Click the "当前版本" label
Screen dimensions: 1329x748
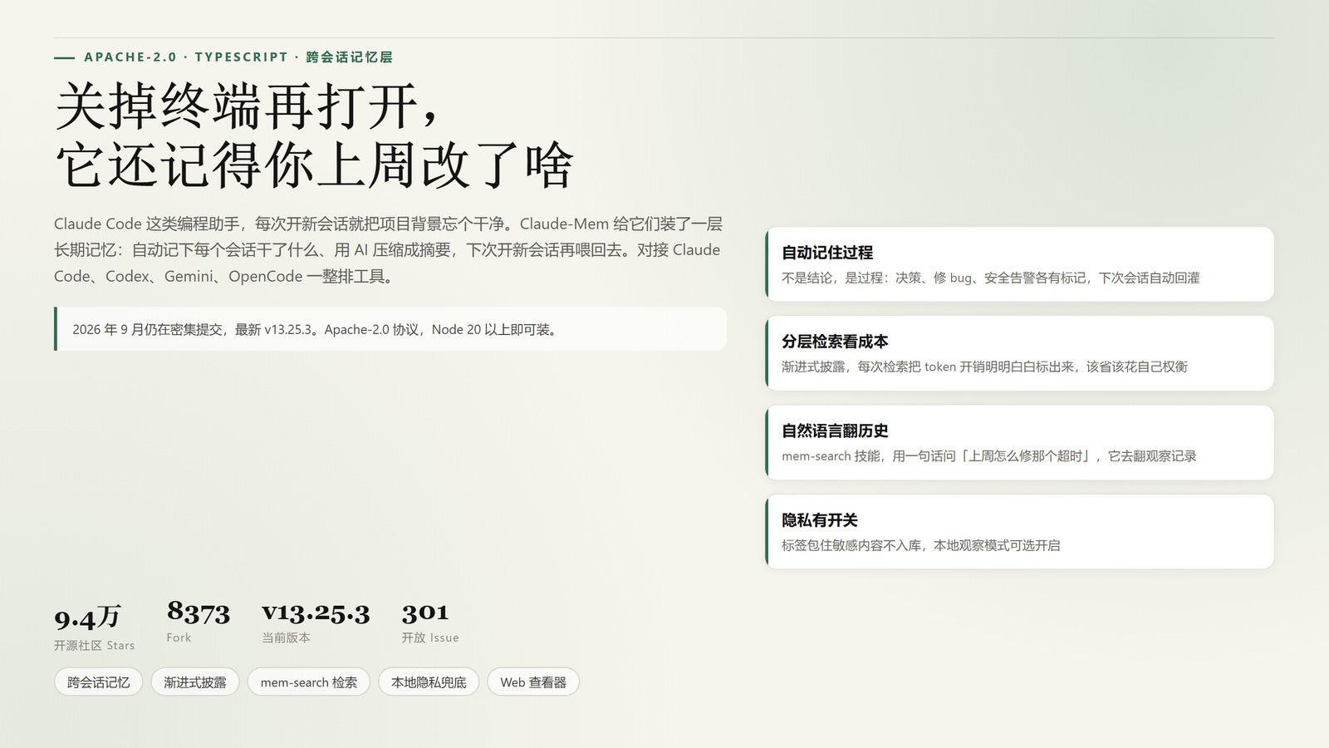coord(286,637)
